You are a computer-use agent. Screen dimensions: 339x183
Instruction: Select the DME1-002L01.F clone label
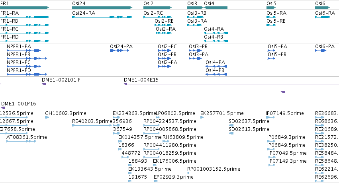[61, 80]
